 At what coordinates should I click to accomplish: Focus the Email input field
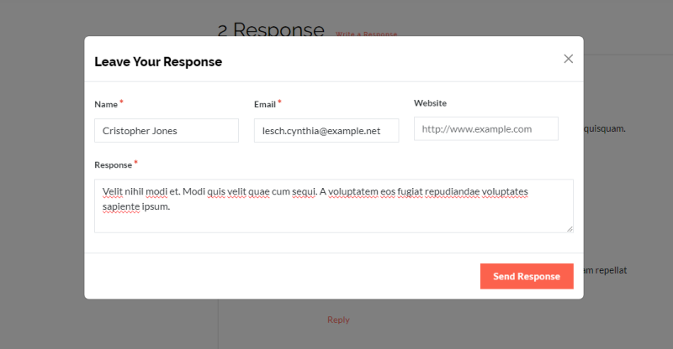pos(326,131)
